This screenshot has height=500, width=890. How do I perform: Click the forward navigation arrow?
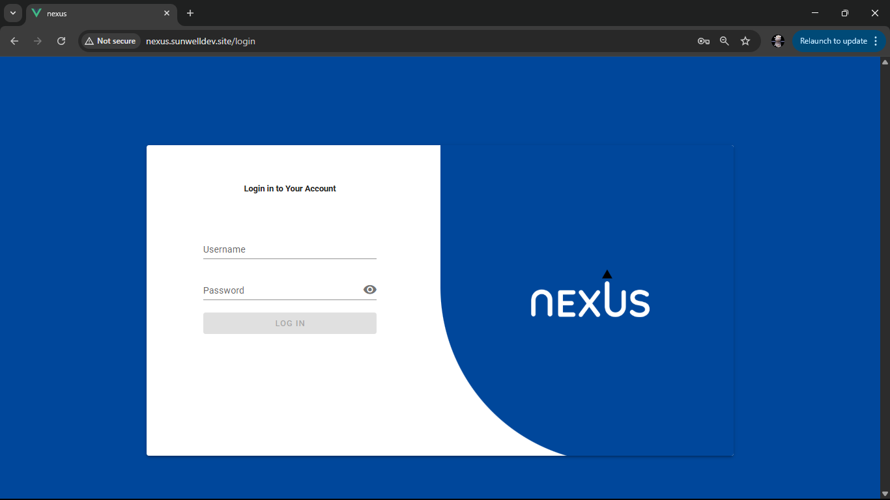37,40
